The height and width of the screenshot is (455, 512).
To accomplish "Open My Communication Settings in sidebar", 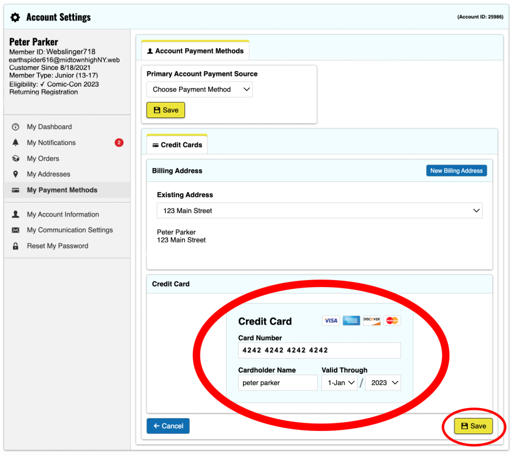I will pos(69,230).
